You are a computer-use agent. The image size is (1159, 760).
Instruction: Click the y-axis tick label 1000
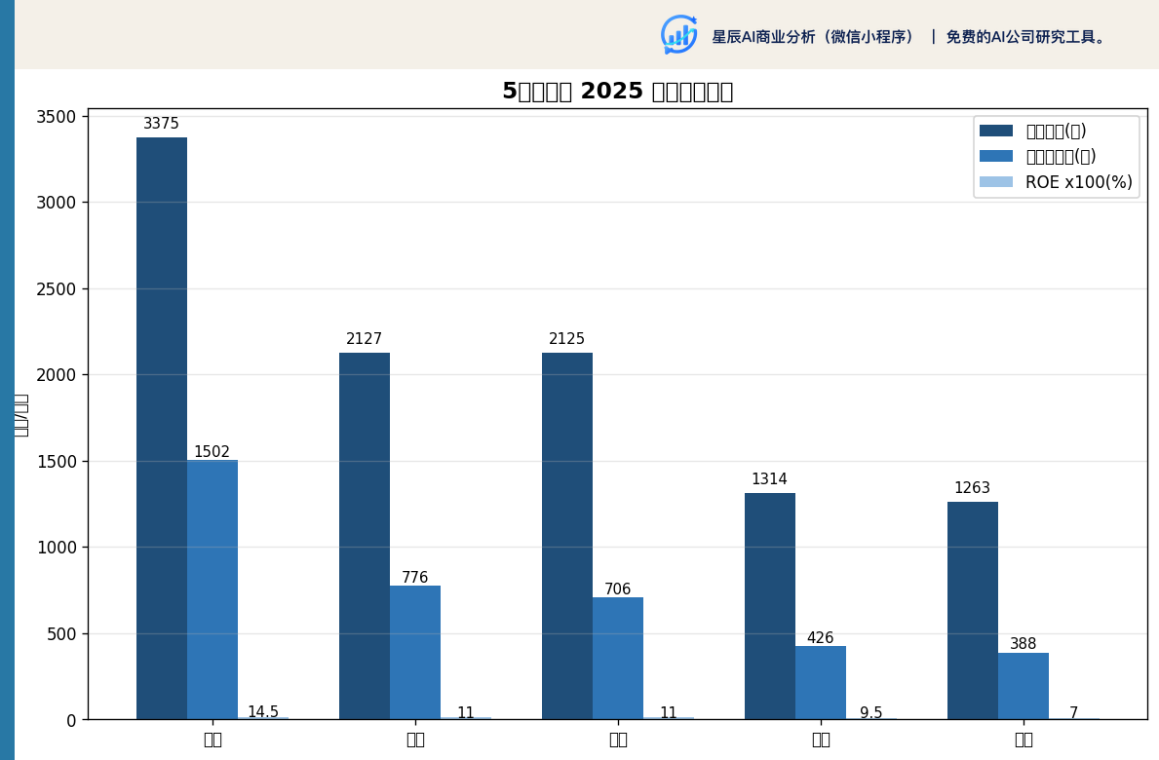click(x=57, y=548)
